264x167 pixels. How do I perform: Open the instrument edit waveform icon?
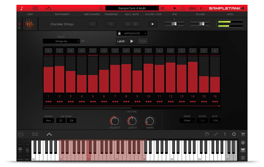point(21,134)
